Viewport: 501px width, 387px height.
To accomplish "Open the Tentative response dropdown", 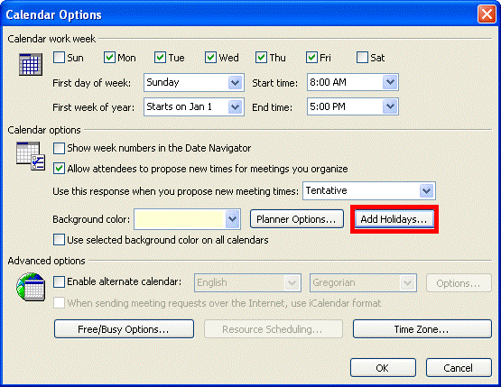I will coord(368,191).
